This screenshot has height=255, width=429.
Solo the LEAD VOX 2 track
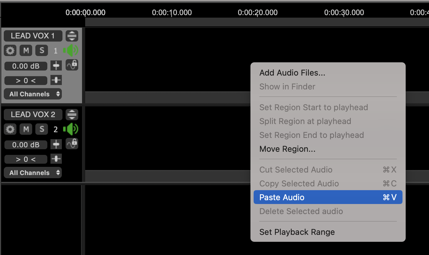point(42,129)
